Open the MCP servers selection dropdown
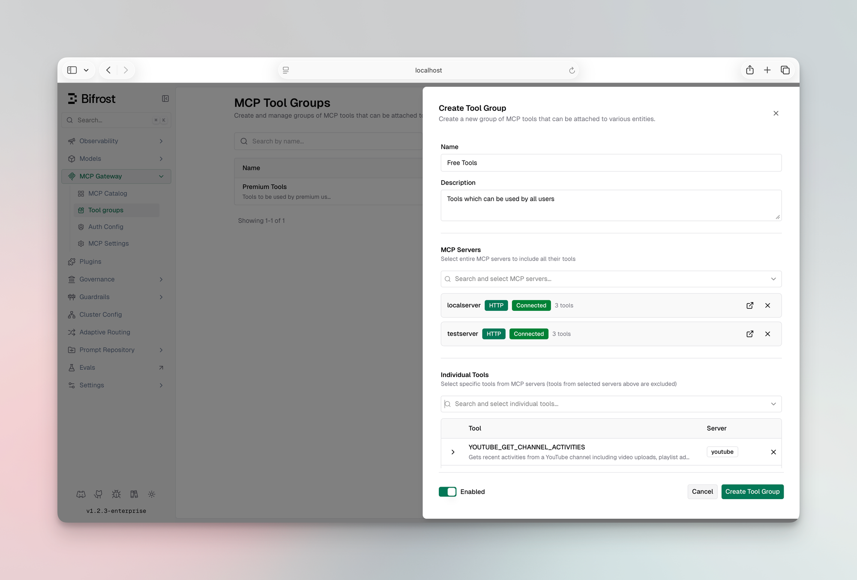 [x=611, y=279]
